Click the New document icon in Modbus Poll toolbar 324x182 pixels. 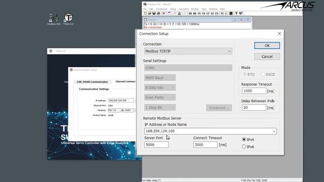pos(145,14)
